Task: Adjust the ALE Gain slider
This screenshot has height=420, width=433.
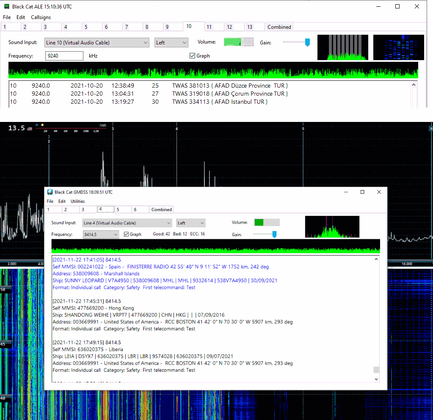Action: (307, 42)
